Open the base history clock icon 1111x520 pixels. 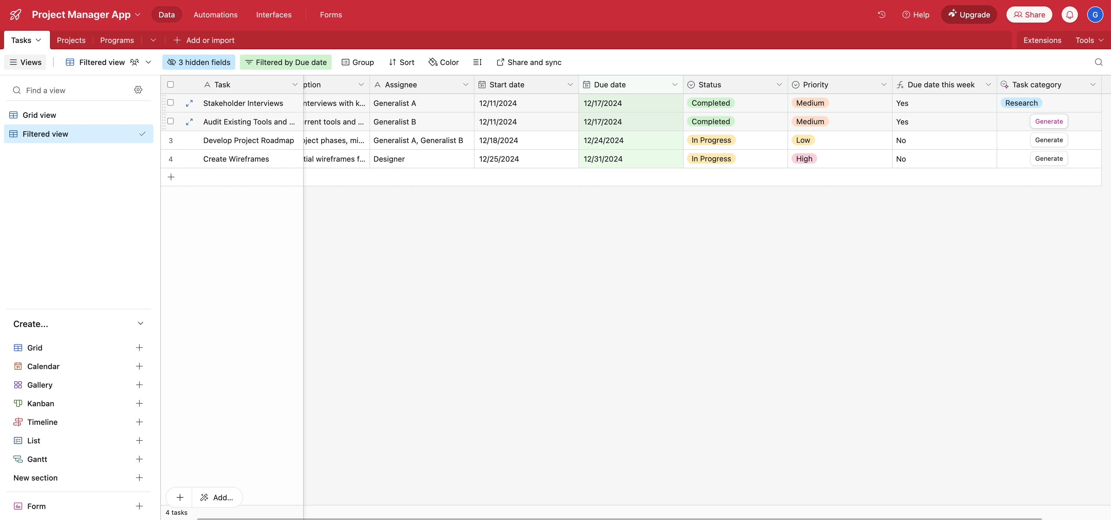click(x=882, y=15)
